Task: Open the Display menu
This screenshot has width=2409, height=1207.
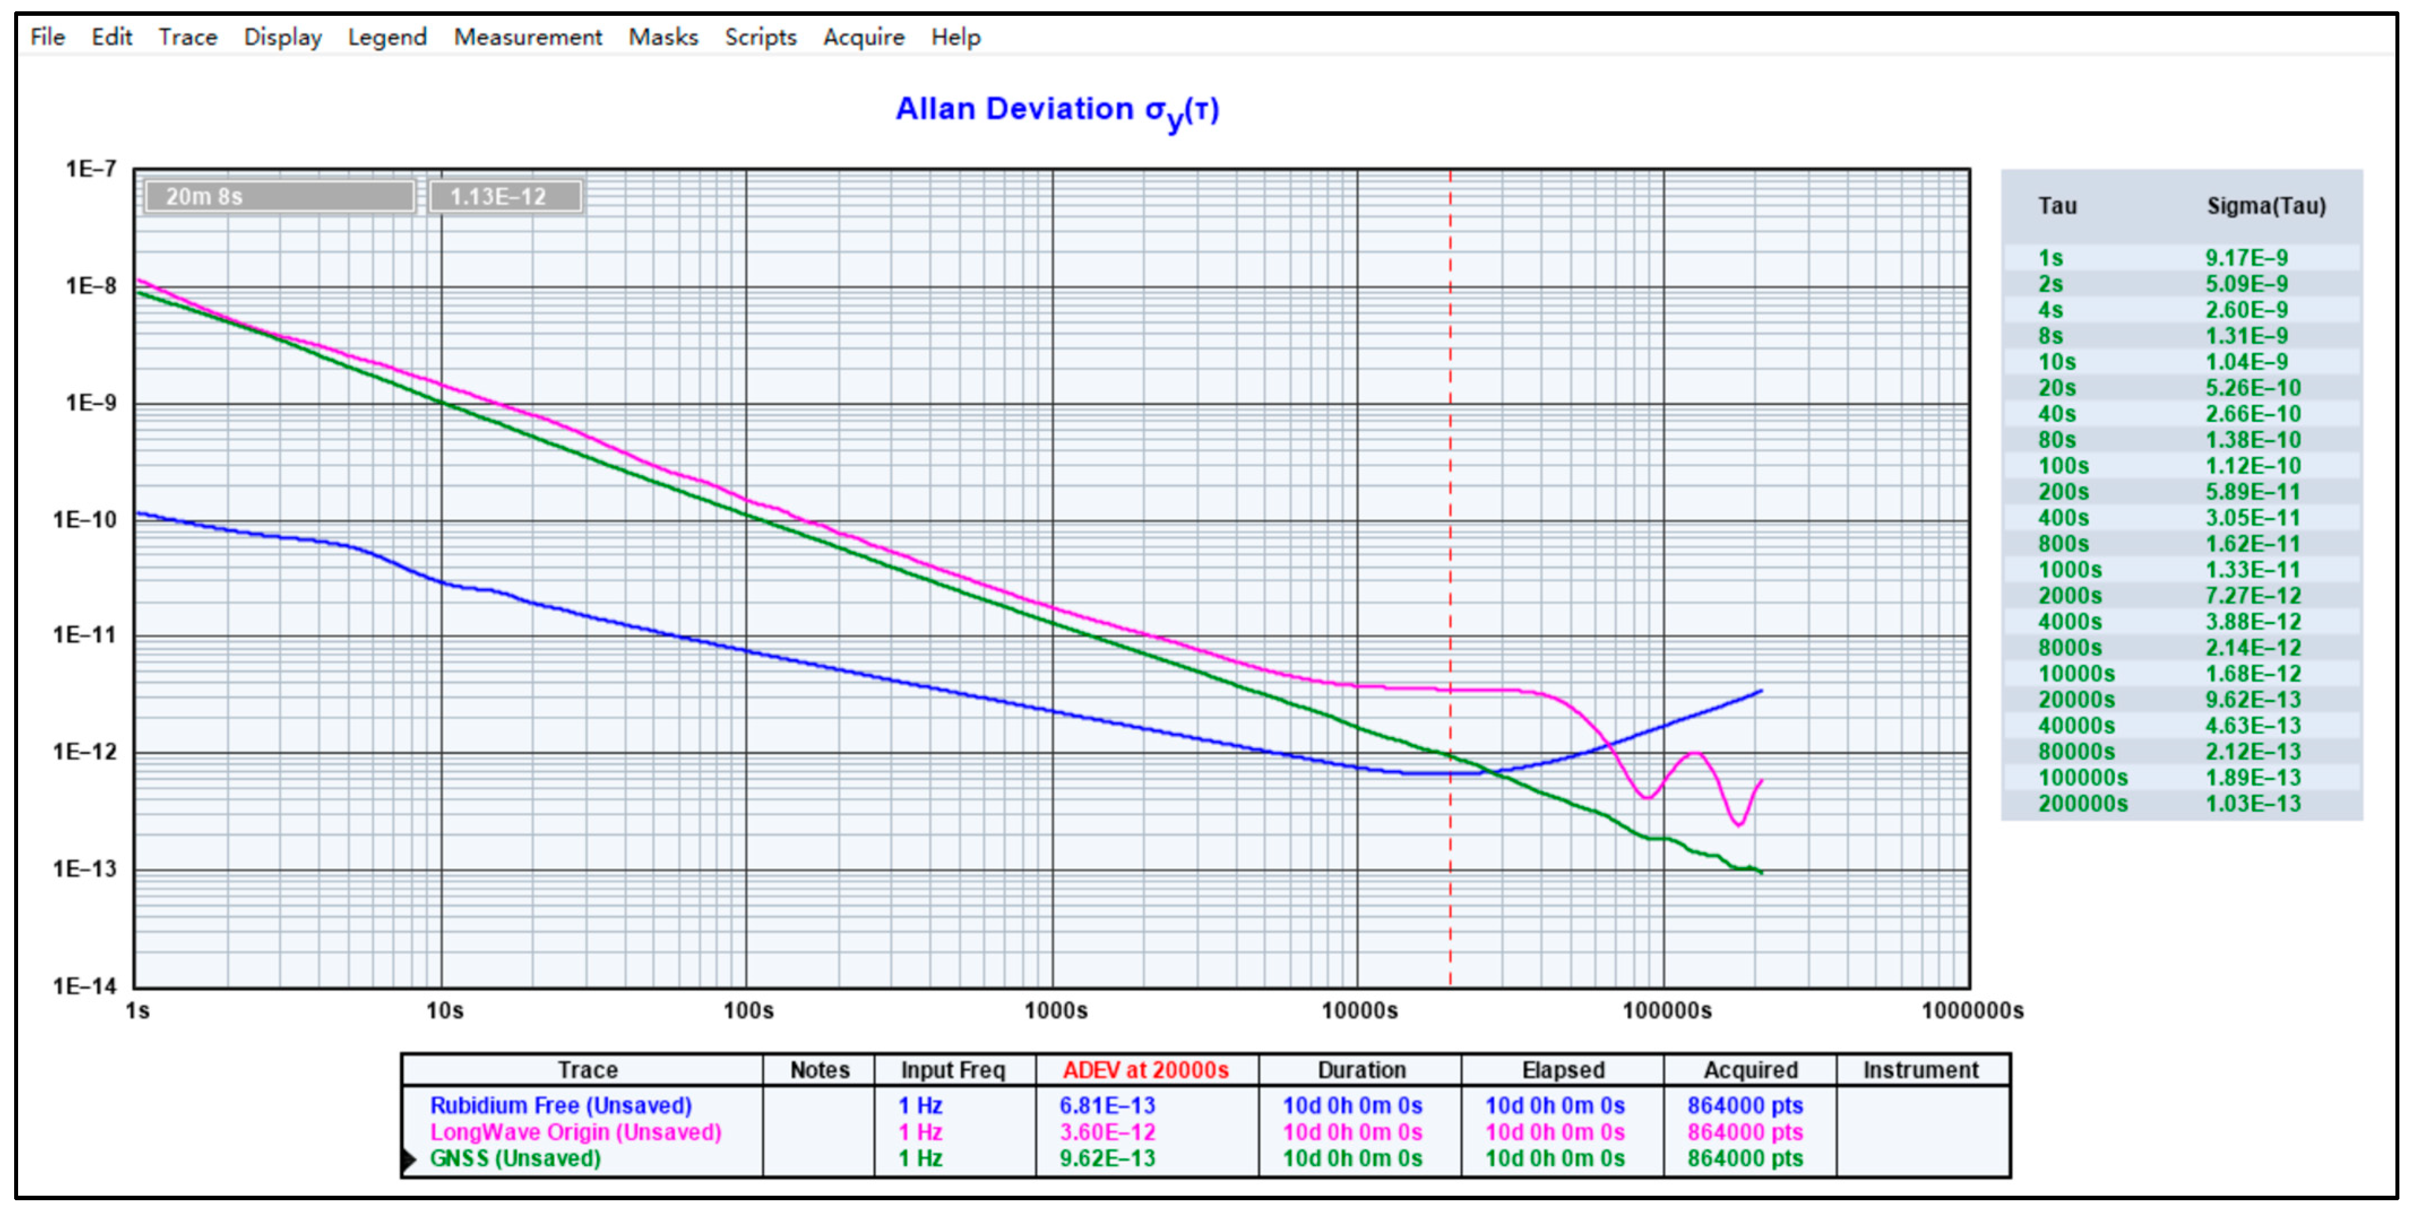Action: [282, 36]
